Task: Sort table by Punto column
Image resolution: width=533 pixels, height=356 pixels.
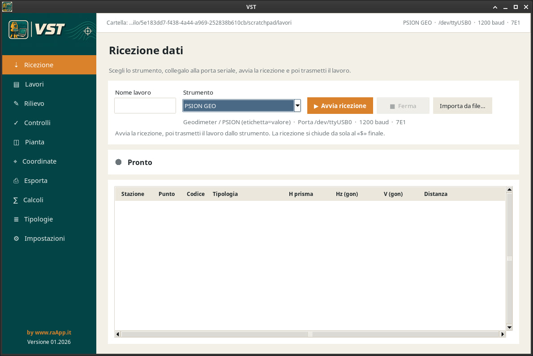Action: [167, 194]
